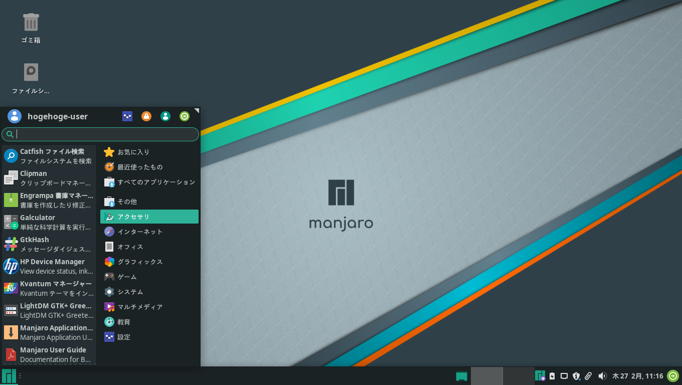The height and width of the screenshot is (385, 682).
Task: Open Engrampa 書庫マネージャー
Action: pyautogui.click(x=49, y=200)
